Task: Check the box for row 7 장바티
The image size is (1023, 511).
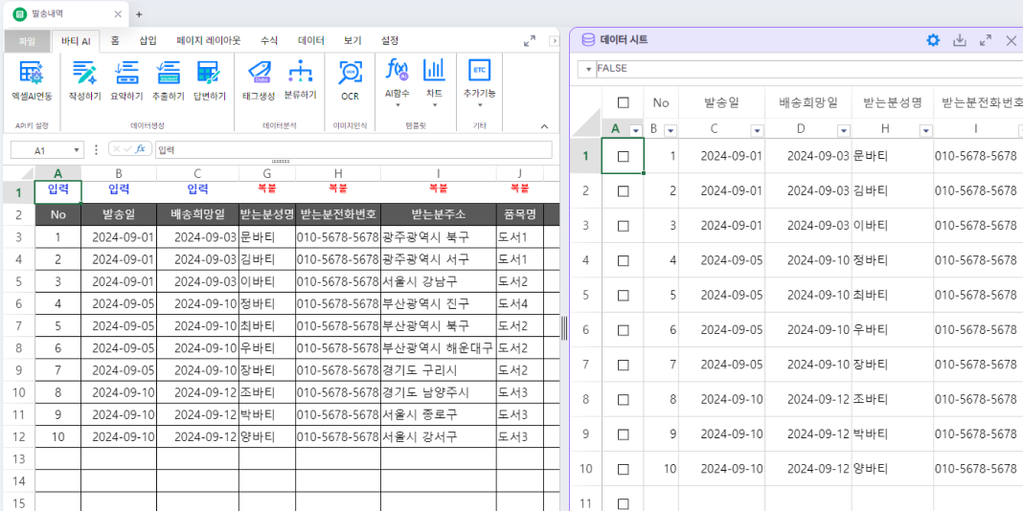Action: (623, 365)
